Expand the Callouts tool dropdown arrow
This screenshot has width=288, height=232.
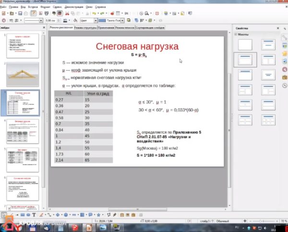point(95,215)
